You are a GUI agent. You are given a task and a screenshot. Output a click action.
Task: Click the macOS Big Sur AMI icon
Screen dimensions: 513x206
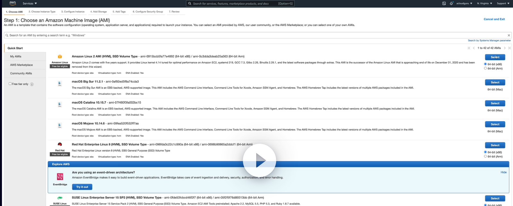coord(60,84)
